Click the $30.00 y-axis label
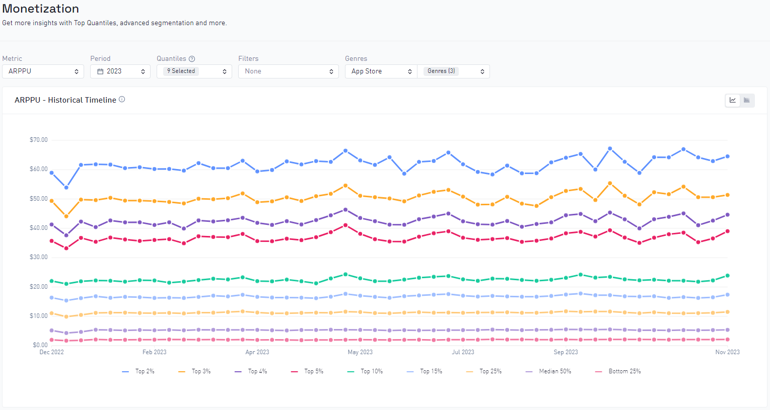Image resolution: width=770 pixels, height=410 pixels. 39,257
